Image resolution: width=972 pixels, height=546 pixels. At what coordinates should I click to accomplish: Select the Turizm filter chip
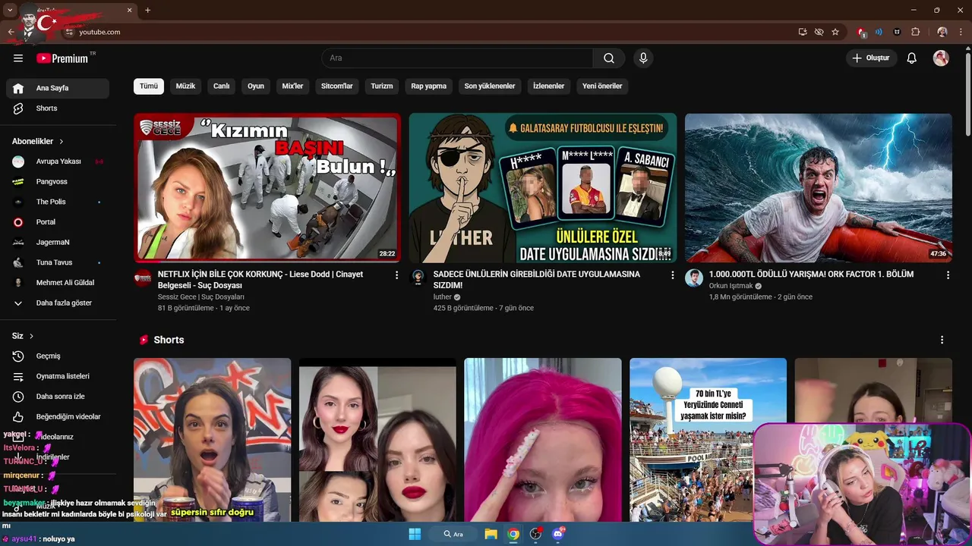[382, 86]
